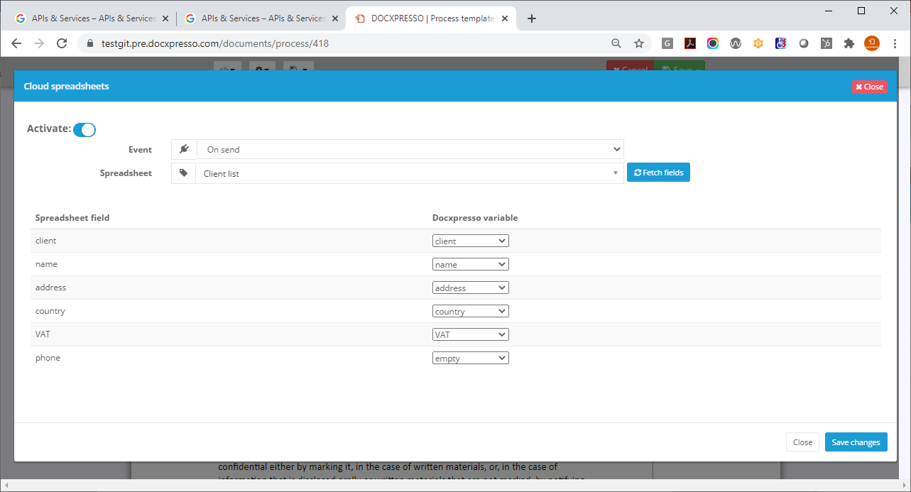This screenshot has height=492, width=911.
Task: Go forward in browser history
Action: 39,43
